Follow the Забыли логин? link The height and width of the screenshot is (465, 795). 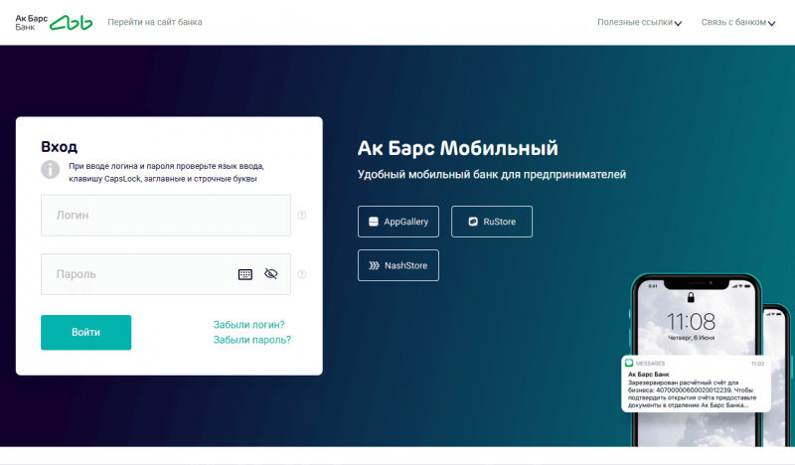pyautogui.click(x=248, y=325)
